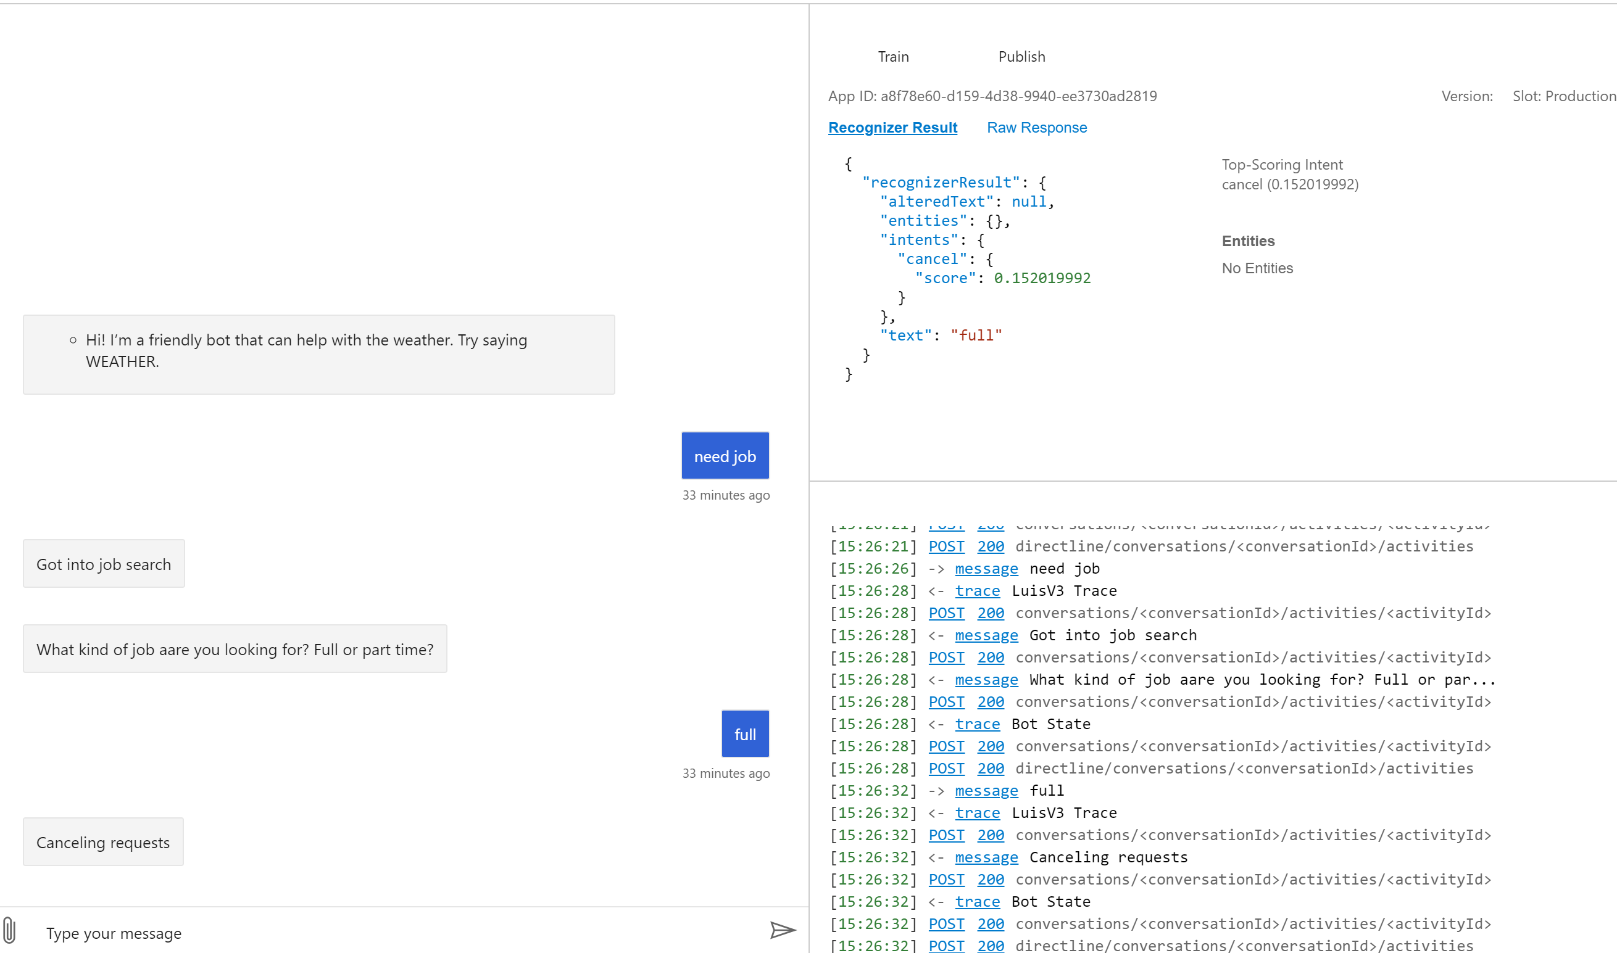Open message link for 'Got into job search' log
1617x953 pixels.
(986, 635)
